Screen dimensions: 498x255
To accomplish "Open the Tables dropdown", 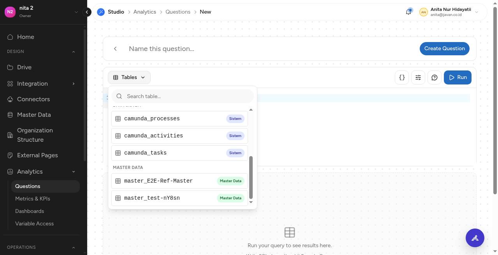I will pyautogui.click(x=129, y=77).
